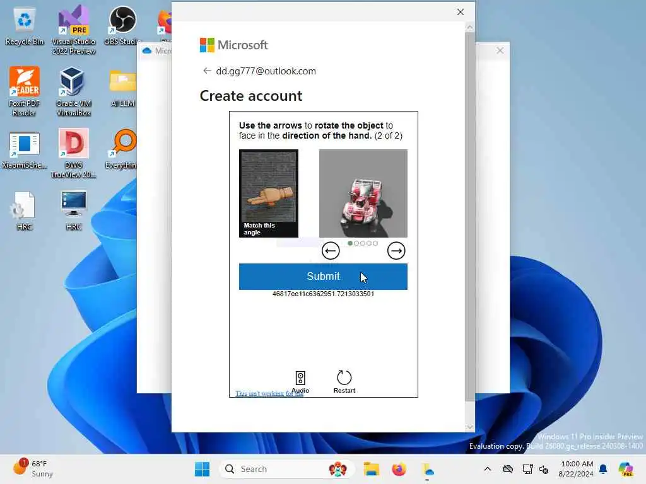
Task: Open Copilot preview from the taskbar
Action: click(625, 469)
